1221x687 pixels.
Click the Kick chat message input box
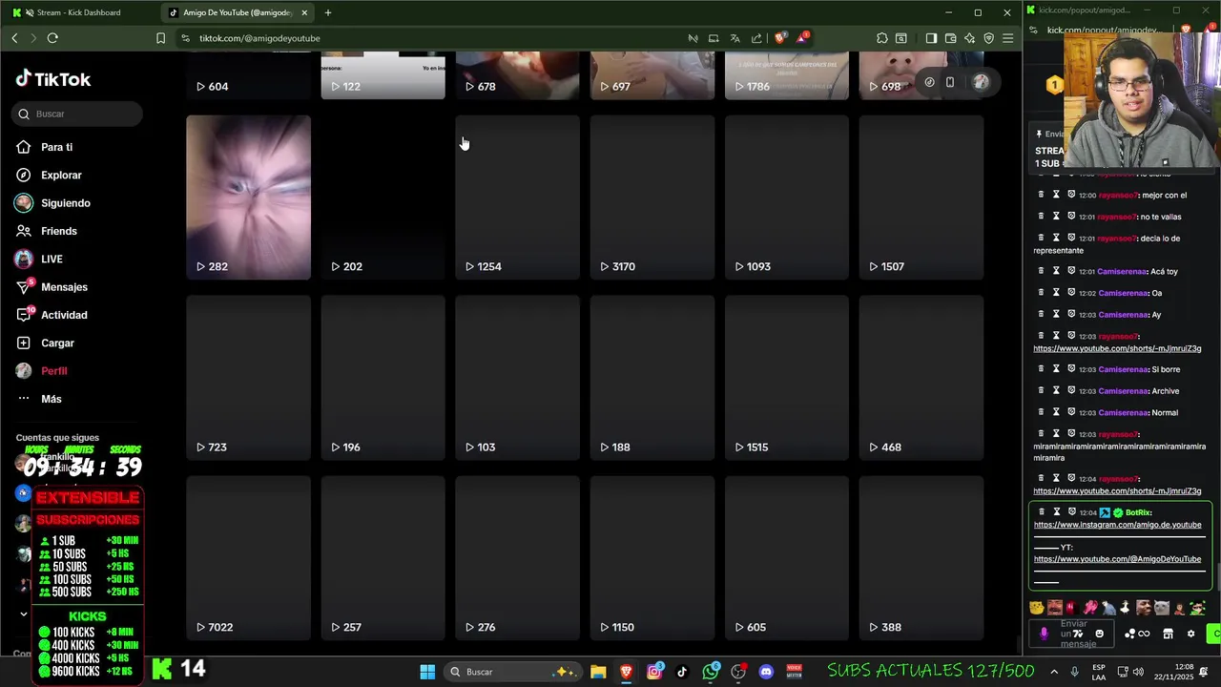click(x=1073, y=634)
